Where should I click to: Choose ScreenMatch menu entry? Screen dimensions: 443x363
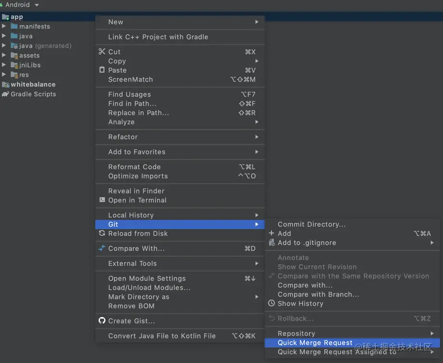click(180, 79)
